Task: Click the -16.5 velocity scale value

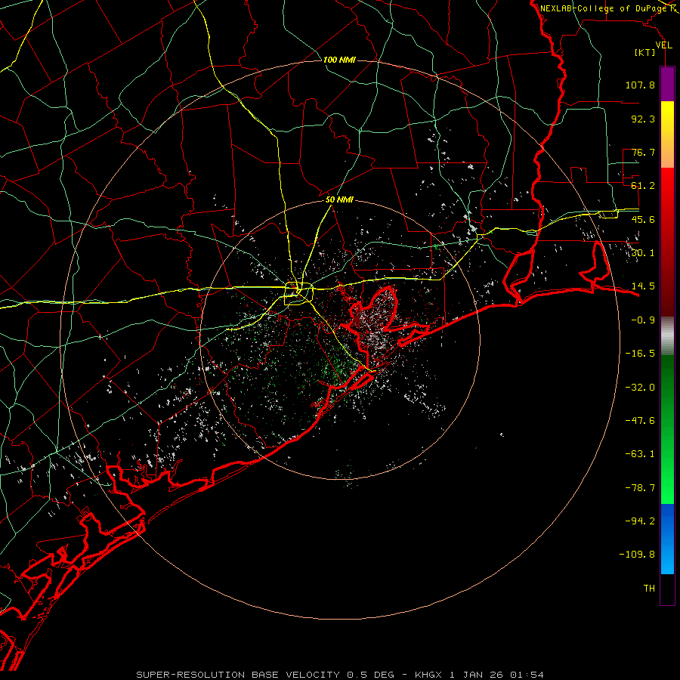Action: tap(640, 354)
